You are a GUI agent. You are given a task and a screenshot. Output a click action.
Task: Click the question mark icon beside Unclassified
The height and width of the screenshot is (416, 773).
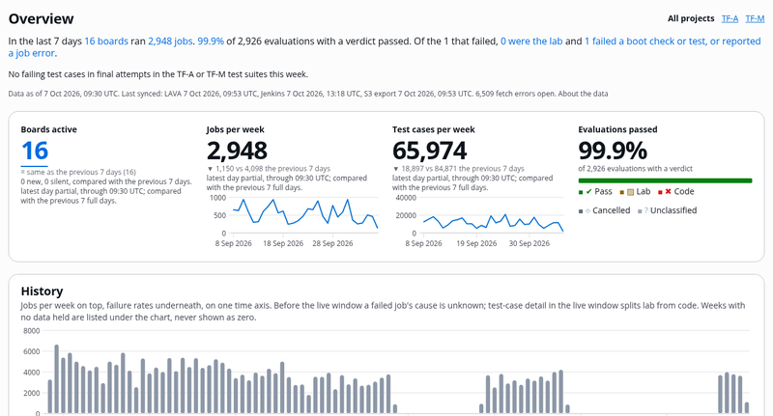tap(646, 210)
